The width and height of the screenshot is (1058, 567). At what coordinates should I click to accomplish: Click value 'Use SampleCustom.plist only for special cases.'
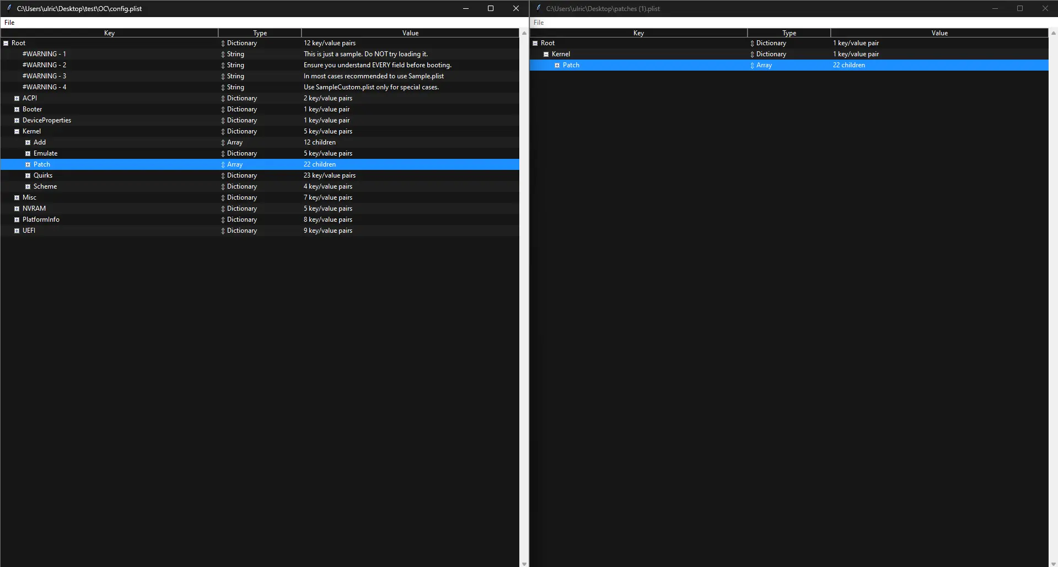(371, 87)
